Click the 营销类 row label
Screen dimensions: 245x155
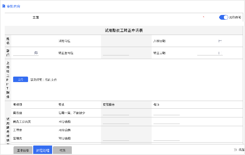point(17,139)
